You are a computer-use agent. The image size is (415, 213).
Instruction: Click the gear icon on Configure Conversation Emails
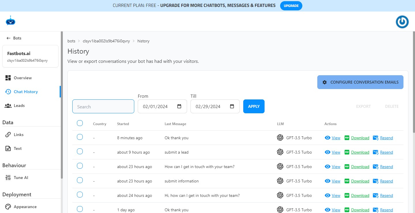[325, 82]
